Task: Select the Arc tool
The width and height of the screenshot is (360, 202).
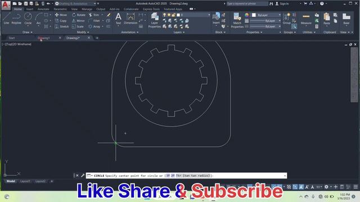Action: 39,19
